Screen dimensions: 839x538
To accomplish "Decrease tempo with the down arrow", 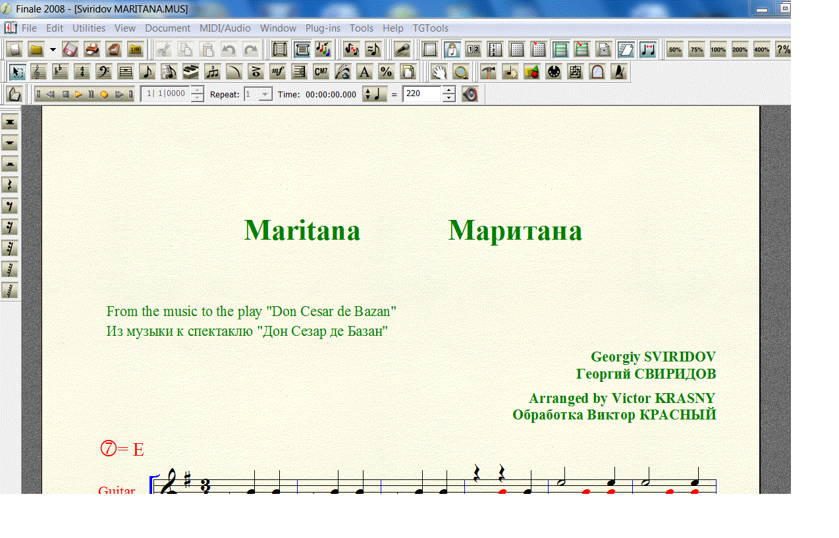I will [x=448, y=98].
